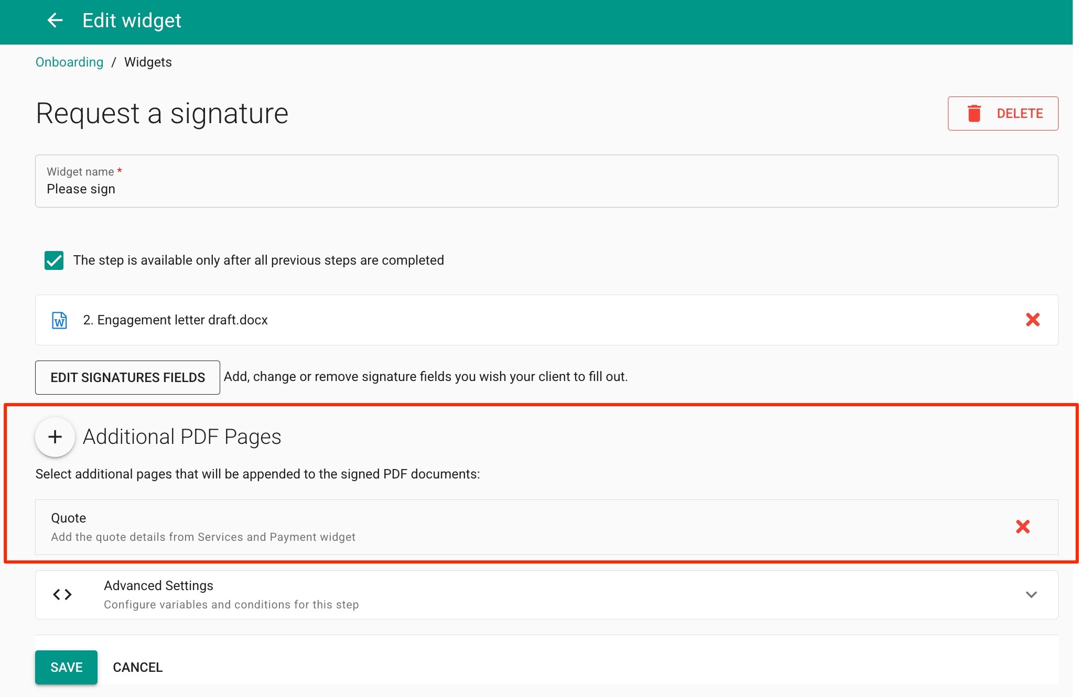Click the code brackets Advanced Settings icon
The height and width of the screenshot is (697, 1079).
(x=62, y=594)
